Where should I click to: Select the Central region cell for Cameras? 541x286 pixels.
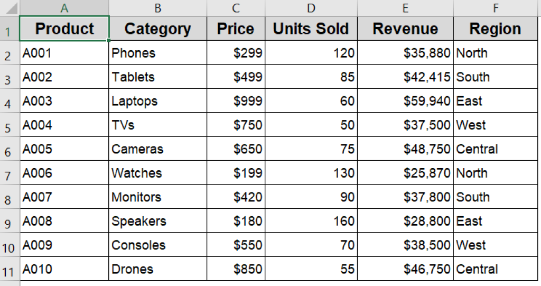coord(495,149)
